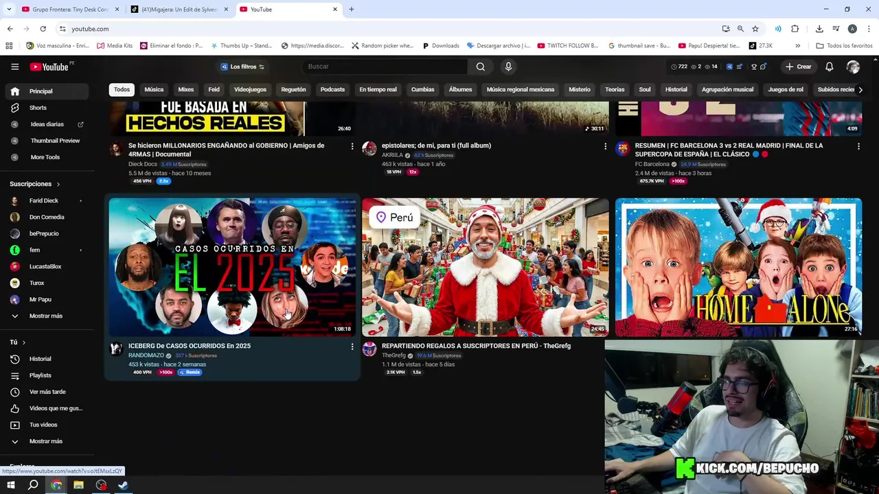
Task: Open the list icon next to blue extension icon
Action: (x=740, y=67)
